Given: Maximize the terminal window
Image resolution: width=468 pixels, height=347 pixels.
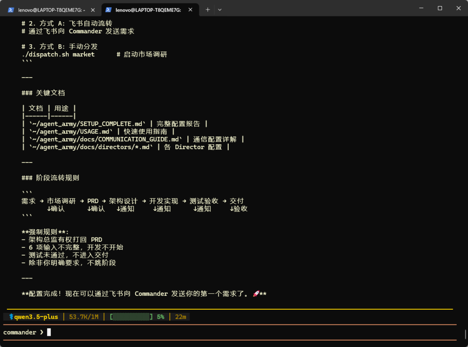Looking at the screenshot, I should tap(439, 8).
